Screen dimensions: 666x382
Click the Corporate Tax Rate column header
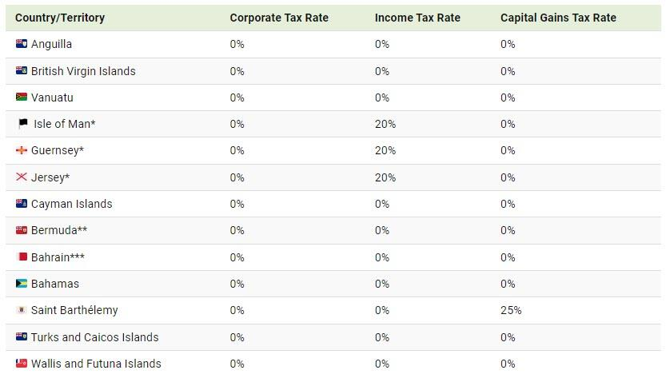pos(279,18)
